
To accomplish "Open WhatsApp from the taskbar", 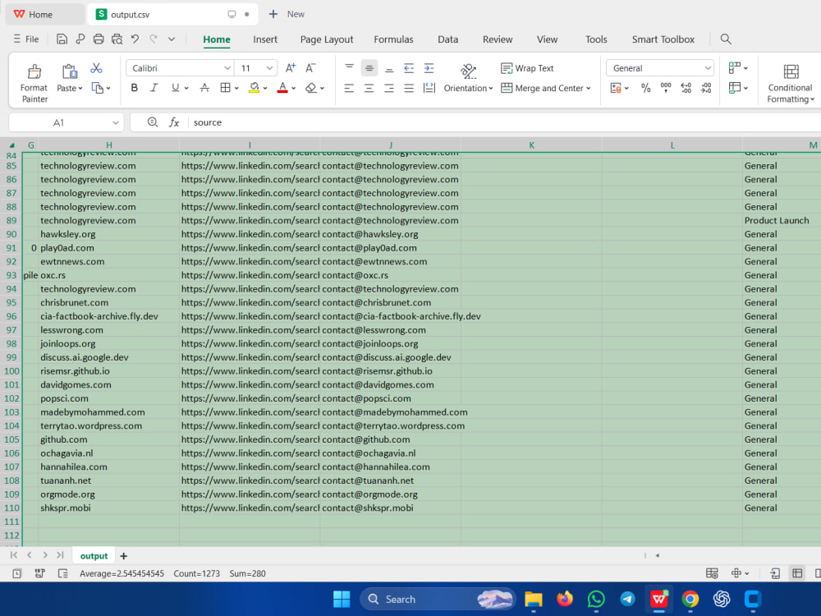I will tap(596, 599).
